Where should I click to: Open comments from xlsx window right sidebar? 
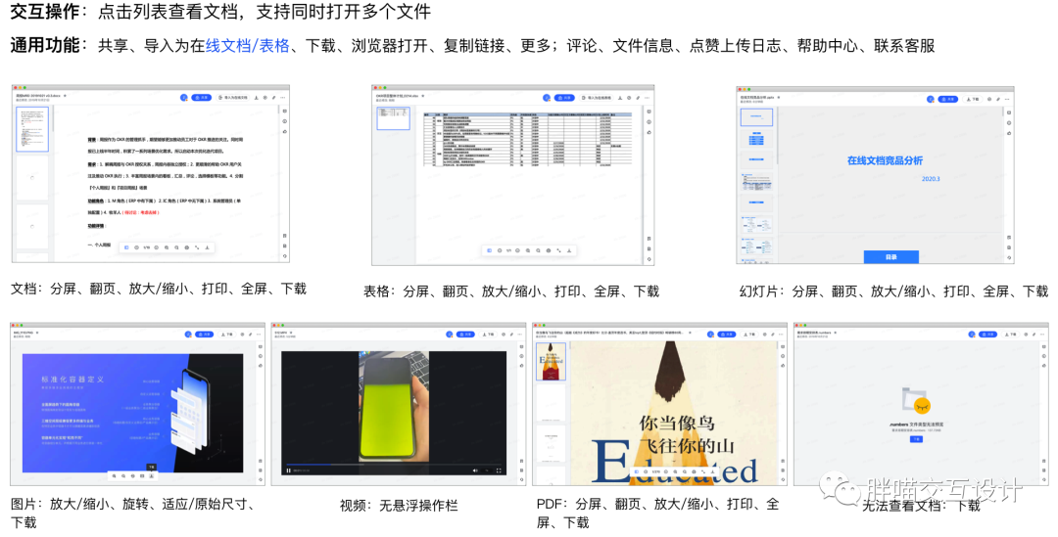649,112
